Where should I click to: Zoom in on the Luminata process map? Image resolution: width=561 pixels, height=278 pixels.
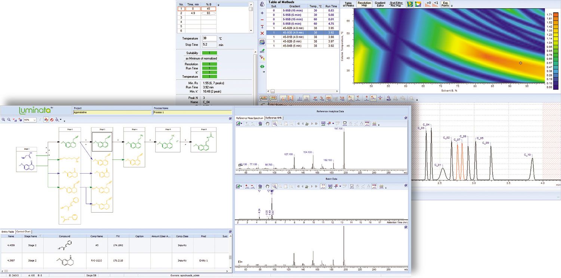4,120
